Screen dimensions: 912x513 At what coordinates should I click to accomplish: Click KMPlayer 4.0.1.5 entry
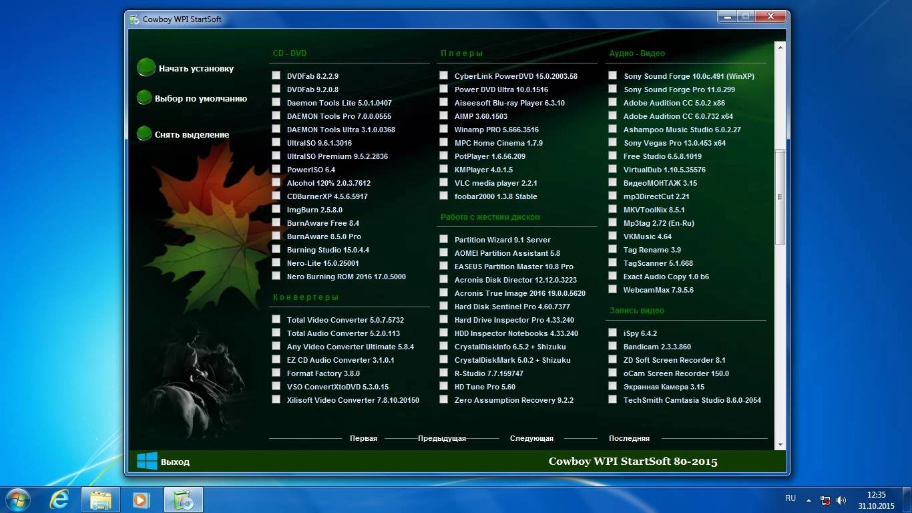point(483,170)
